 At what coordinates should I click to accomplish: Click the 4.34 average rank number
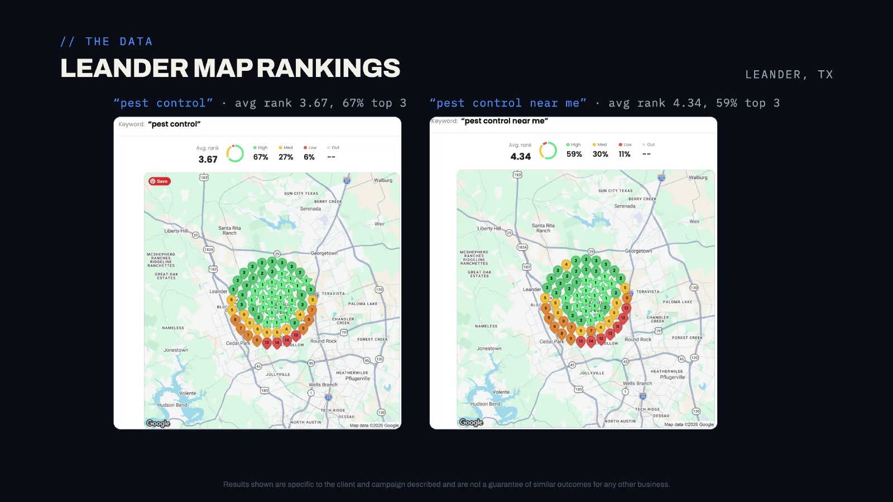click(x=521, y=157)
